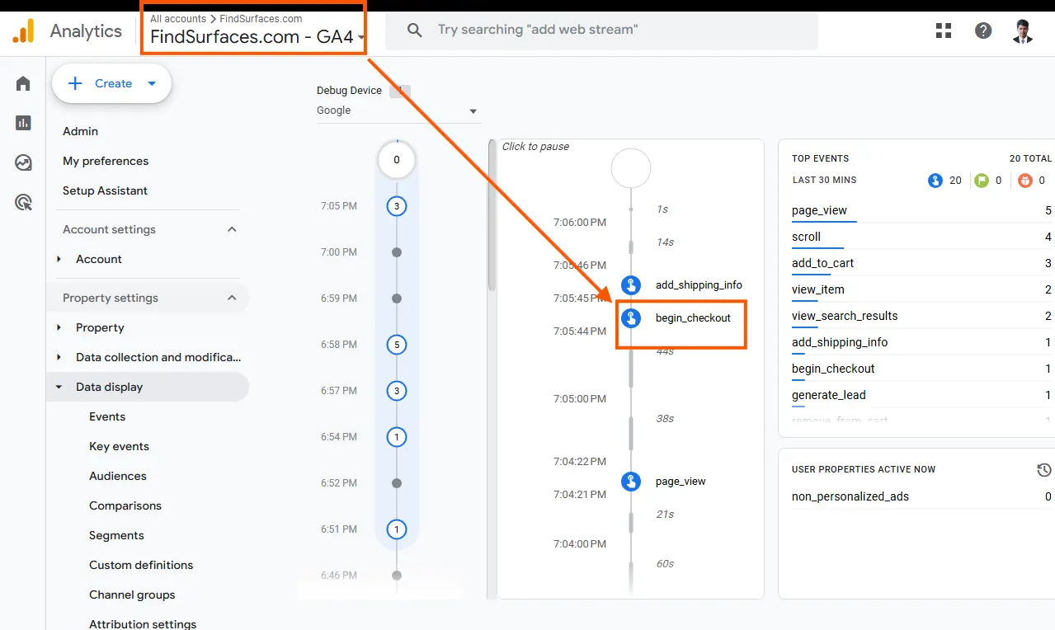The height and width of the screenshot is (630, 1055).
Task: Open Segments settings
Action: click(x=116, y=535)
